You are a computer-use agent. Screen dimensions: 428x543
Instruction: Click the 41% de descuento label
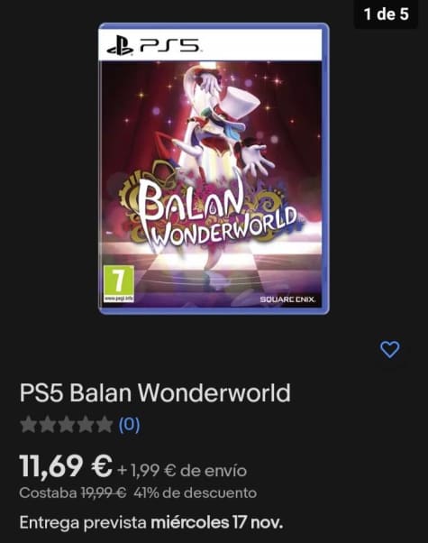coord(196,492)
